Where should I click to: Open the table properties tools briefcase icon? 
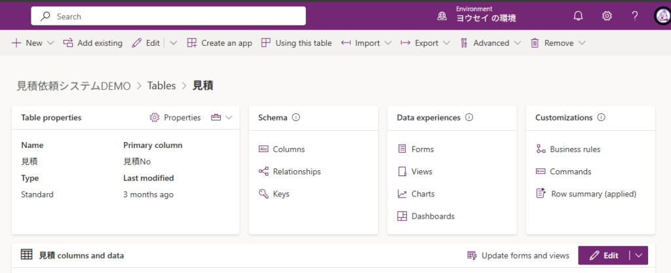(x=216, y=118)
